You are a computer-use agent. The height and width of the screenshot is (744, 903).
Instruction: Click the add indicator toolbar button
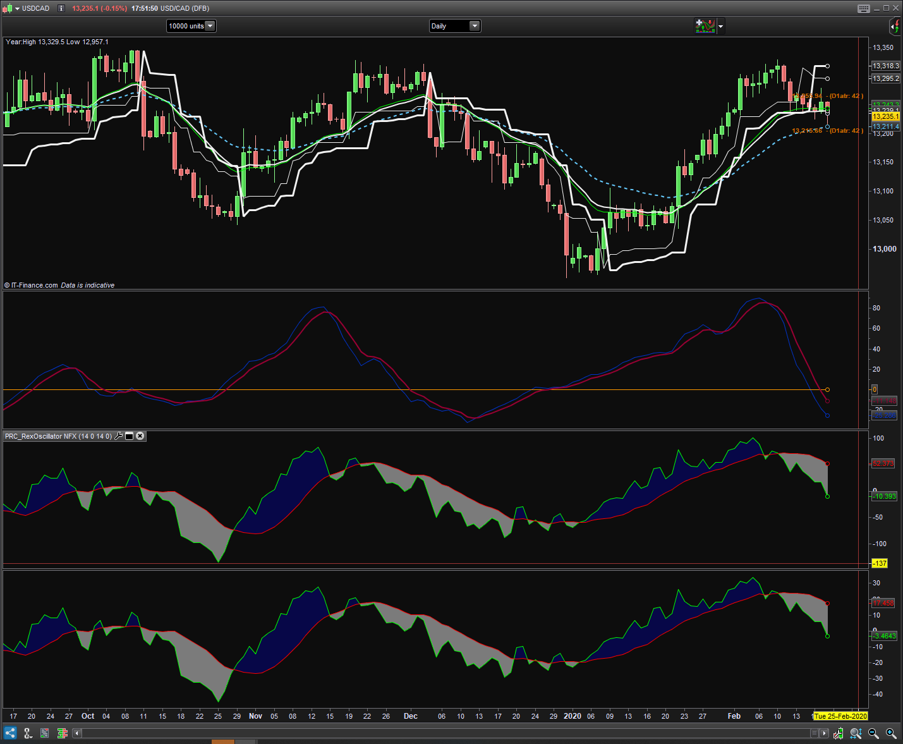pos(705,26)
